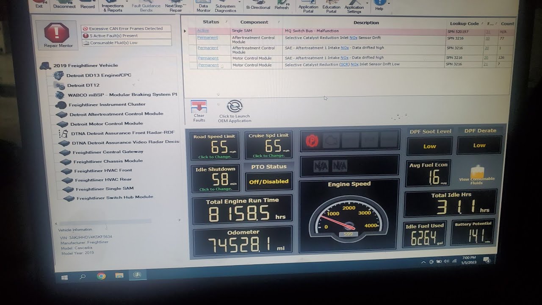Click the tree scrollbar right arrow
Screen dimensions: 542x305
coord(179,220)
